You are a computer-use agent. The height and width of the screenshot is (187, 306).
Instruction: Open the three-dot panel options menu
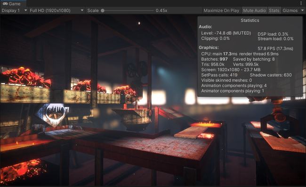point(301,3)
